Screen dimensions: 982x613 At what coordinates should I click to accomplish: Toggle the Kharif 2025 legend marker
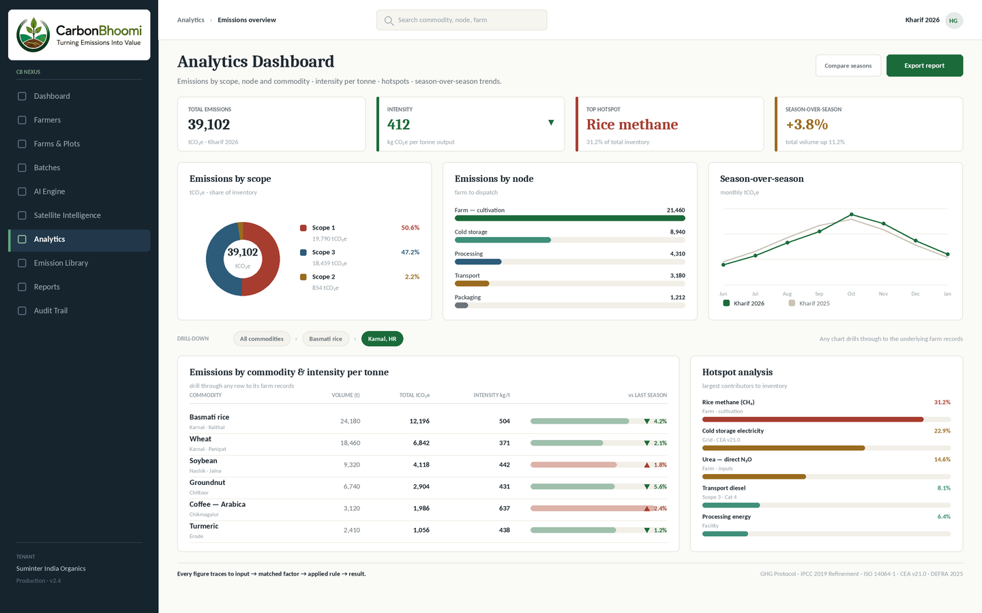click(792, 303)
